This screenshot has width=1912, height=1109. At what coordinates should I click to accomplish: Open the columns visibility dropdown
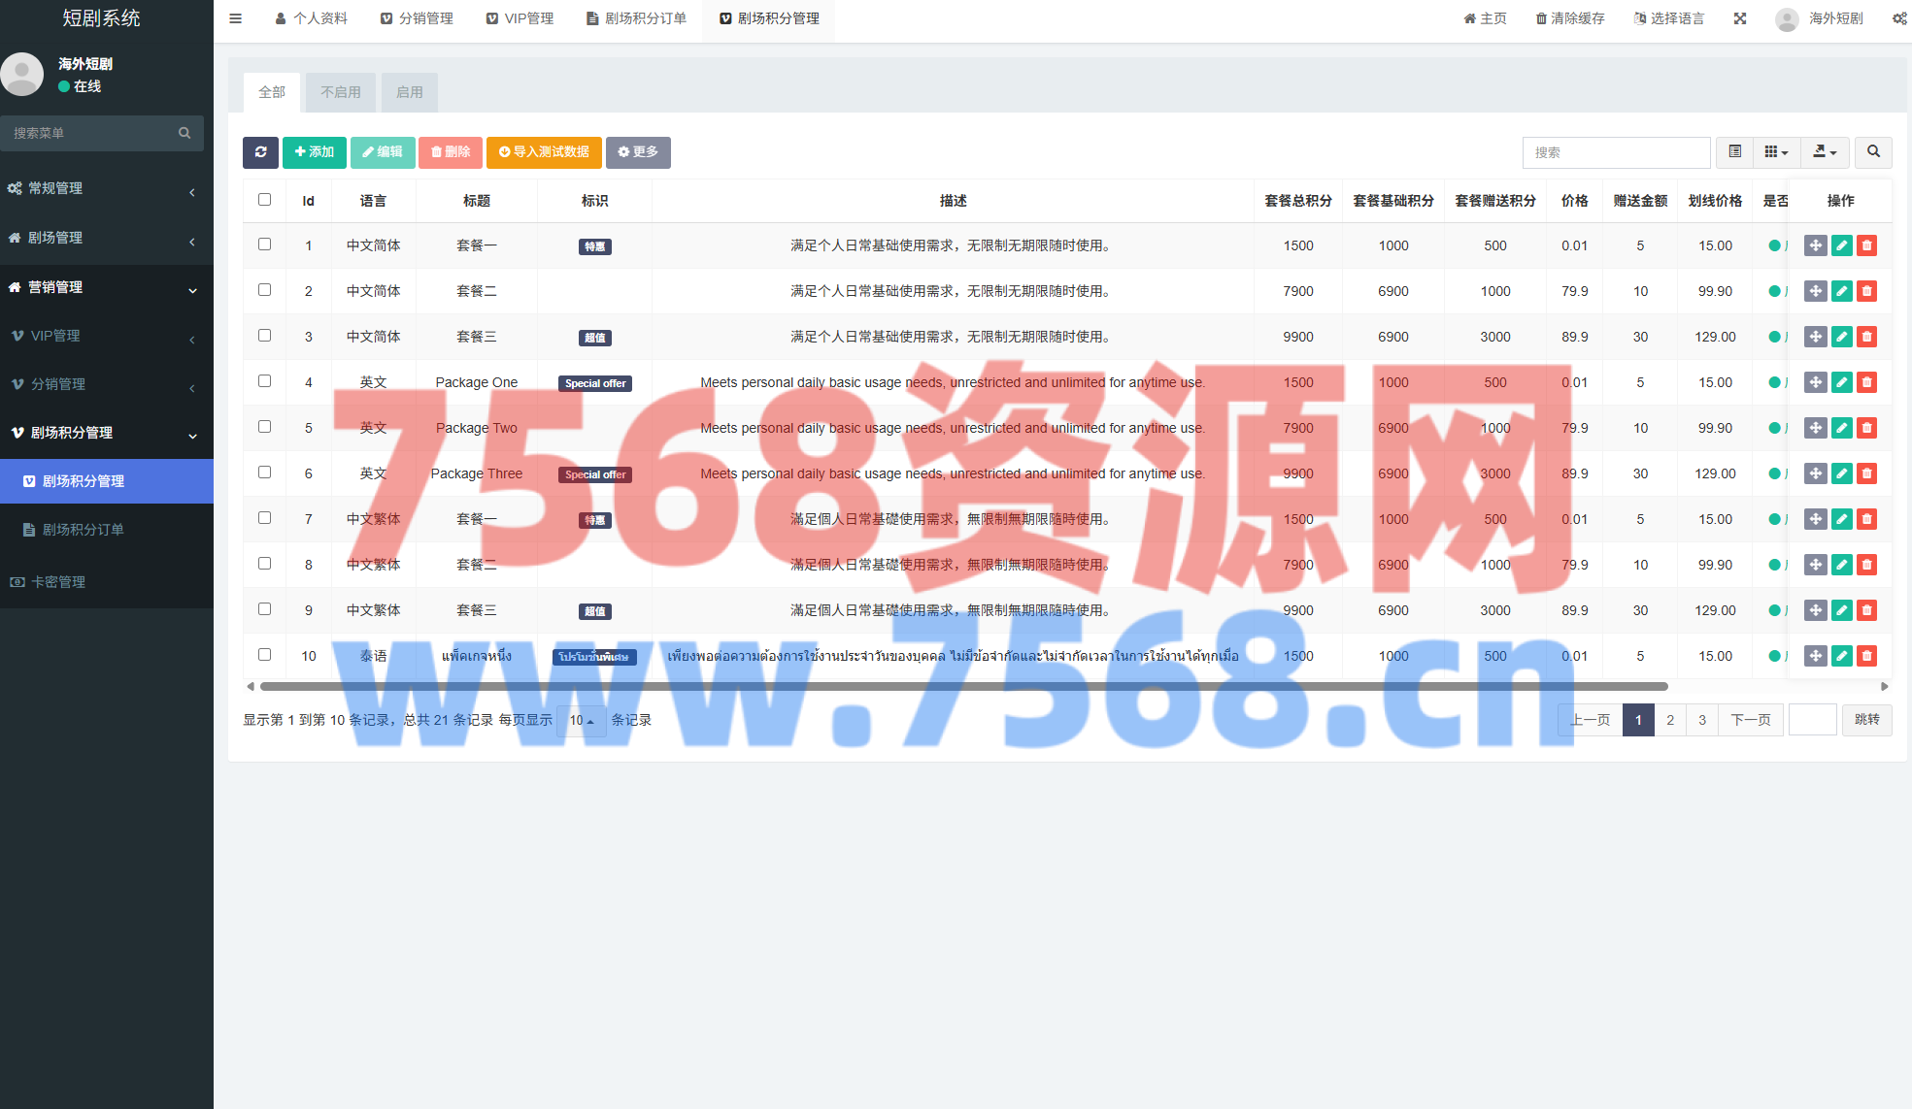click(1776, 152)
